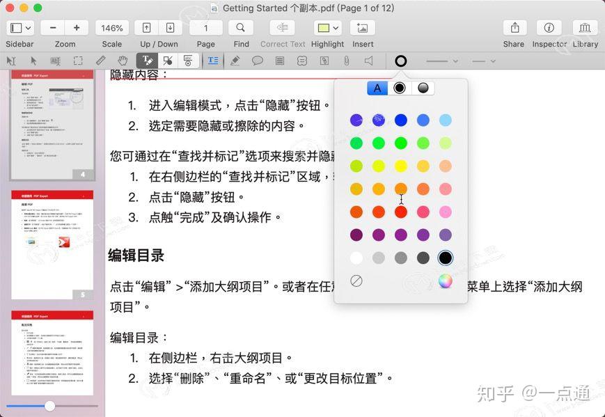The height and width of the screenshot is (417, 605).
Task: Click the thumbnail size slider knob
Action: tap(49, 406)
